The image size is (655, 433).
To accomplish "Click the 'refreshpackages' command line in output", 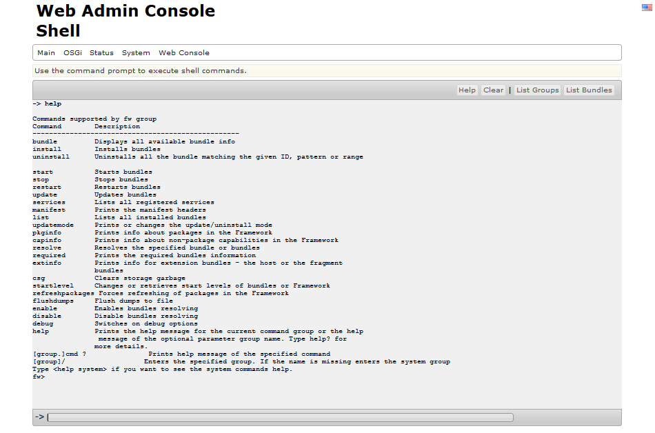I will pos(161,293).
